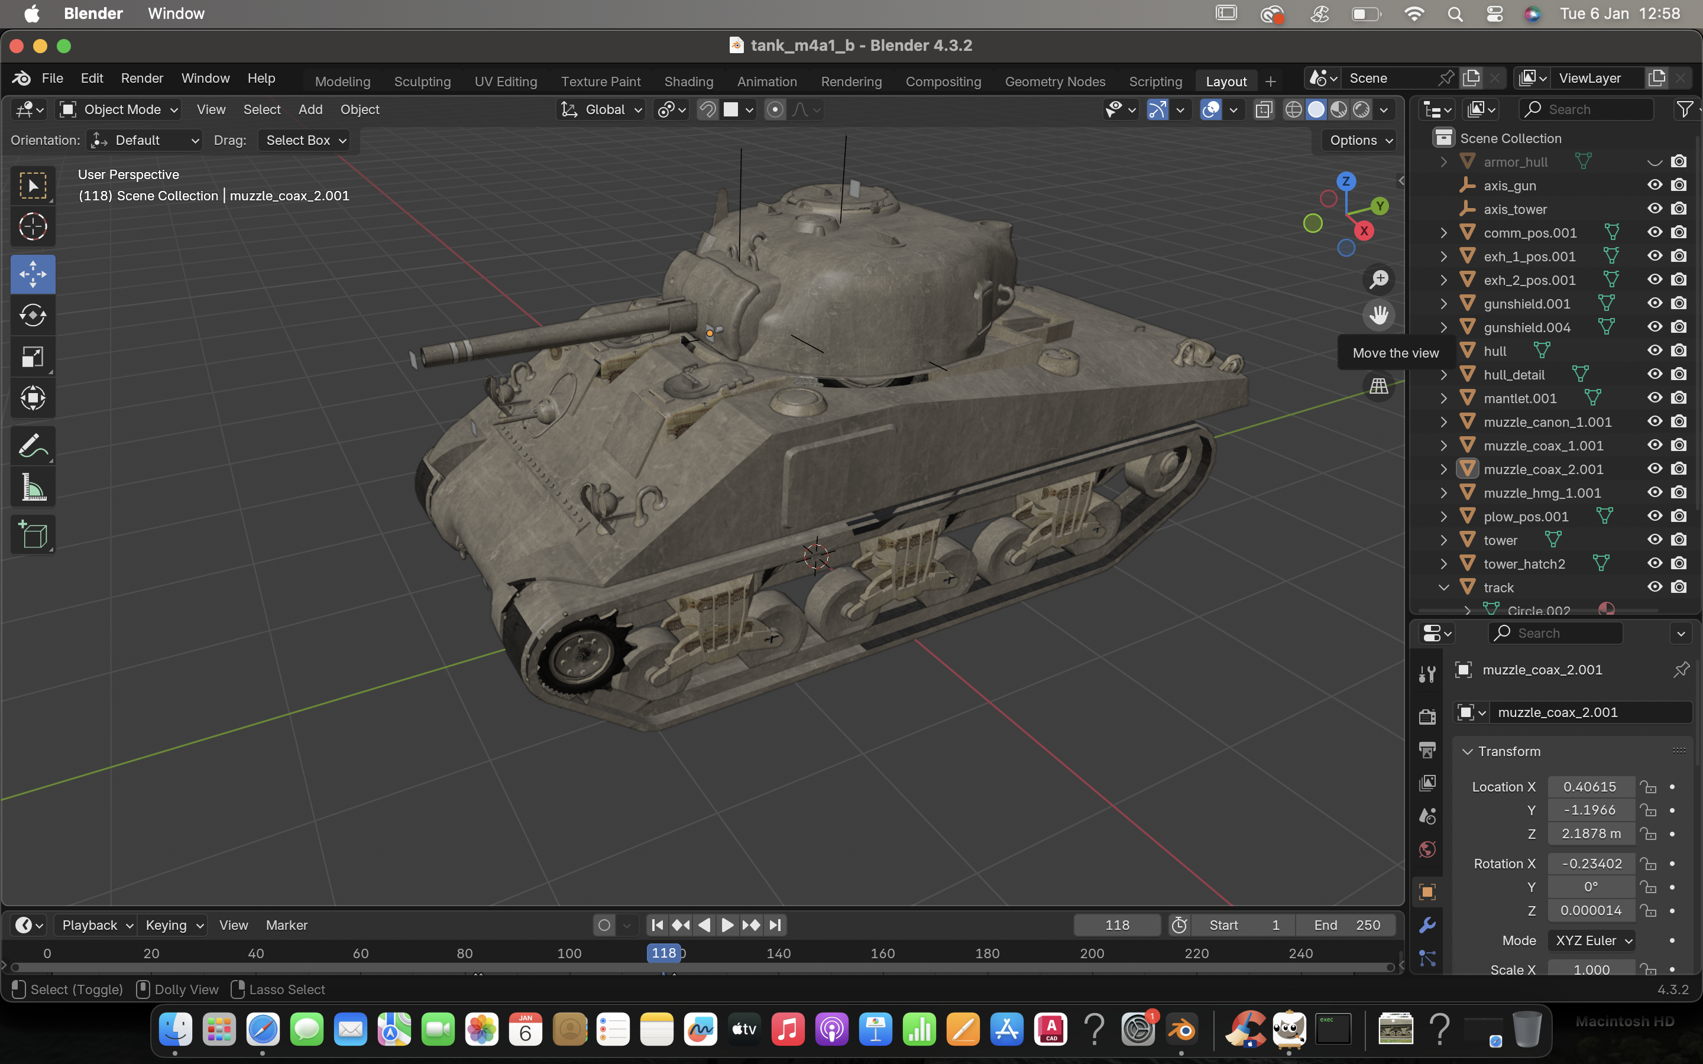Screen dimensions: 1703x1064
Task: Open the World properties tab icon
Action: (1427, 849)
